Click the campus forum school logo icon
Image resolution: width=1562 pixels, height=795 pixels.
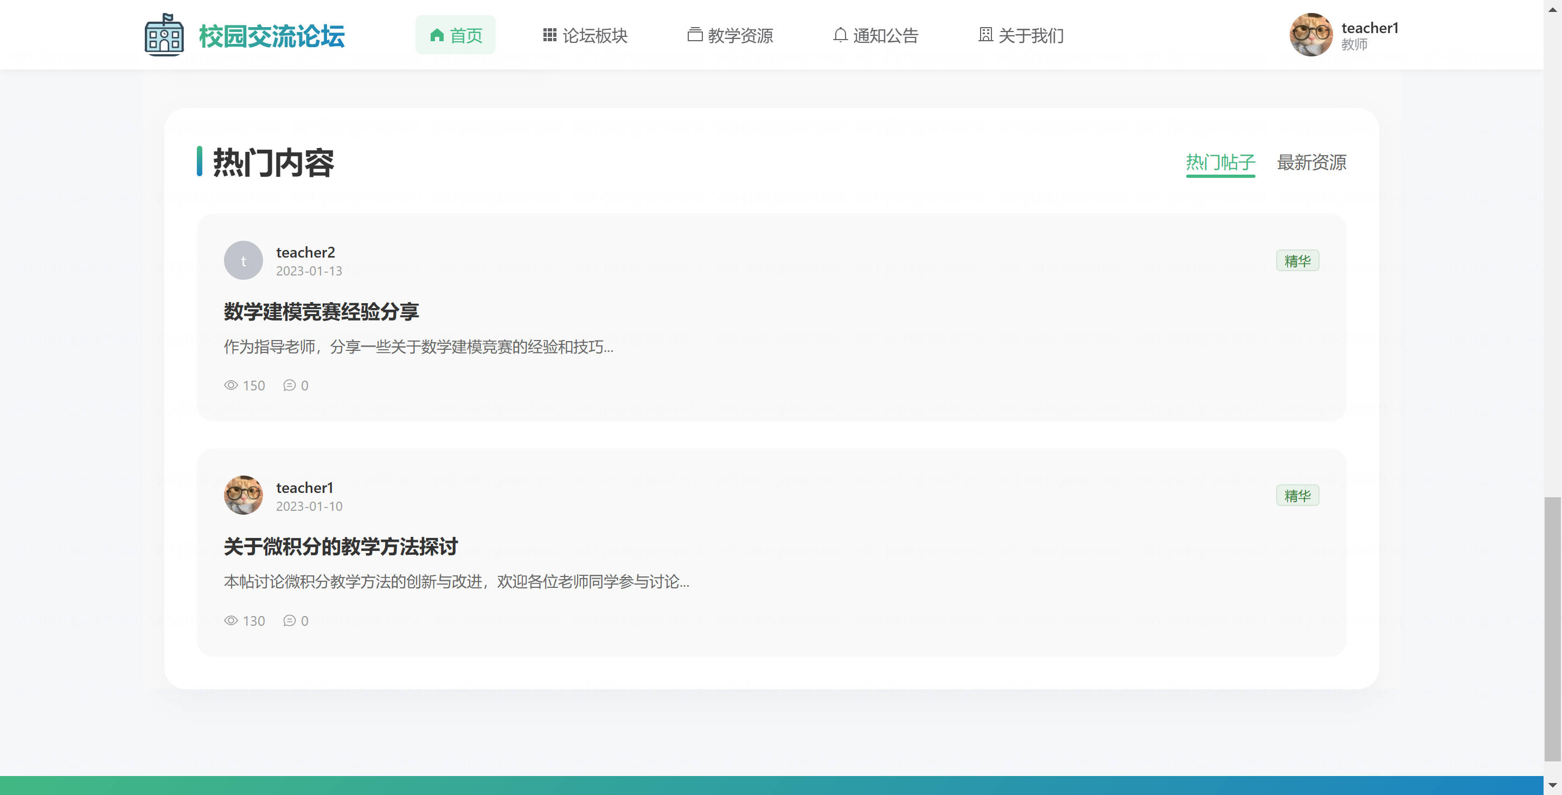coord(164,35)
